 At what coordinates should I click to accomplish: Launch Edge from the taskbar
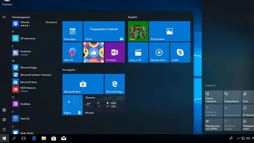click(34, 138)
